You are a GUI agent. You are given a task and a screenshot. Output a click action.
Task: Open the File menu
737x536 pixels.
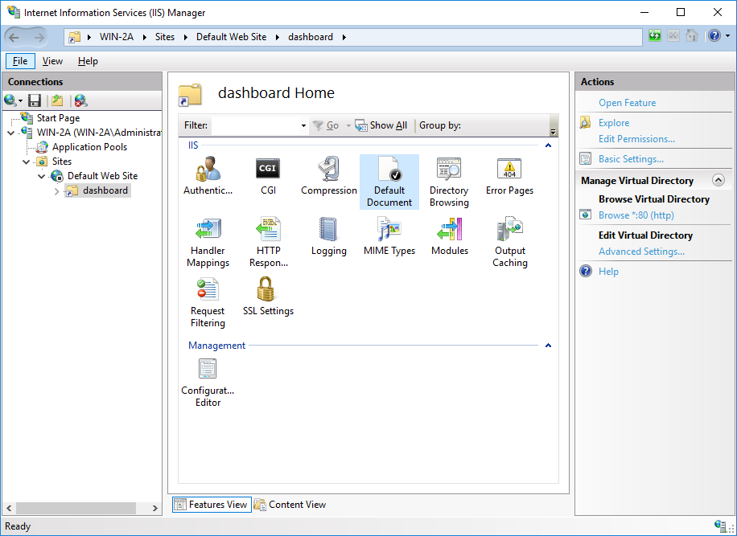[x=20, y=61]
